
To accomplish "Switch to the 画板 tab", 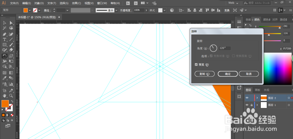I will tap(258, 90).
